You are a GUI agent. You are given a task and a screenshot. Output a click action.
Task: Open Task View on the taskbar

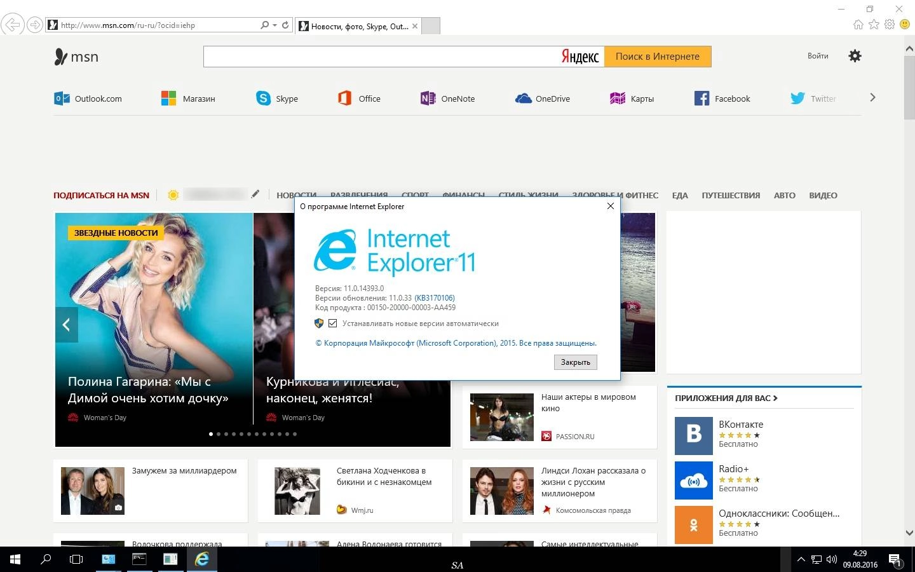click(76, 559)
